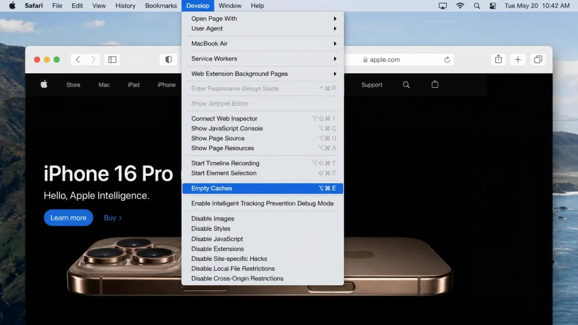Expand the User Agent submenu
Screen dimensions: 578x325
(263, 28)
